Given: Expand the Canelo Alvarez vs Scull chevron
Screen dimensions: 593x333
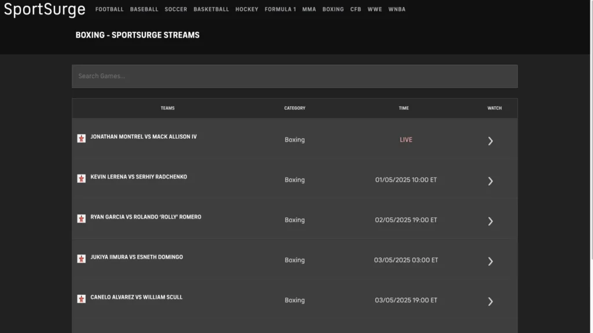Looking at the screenshot, I should tap(490, 301).
